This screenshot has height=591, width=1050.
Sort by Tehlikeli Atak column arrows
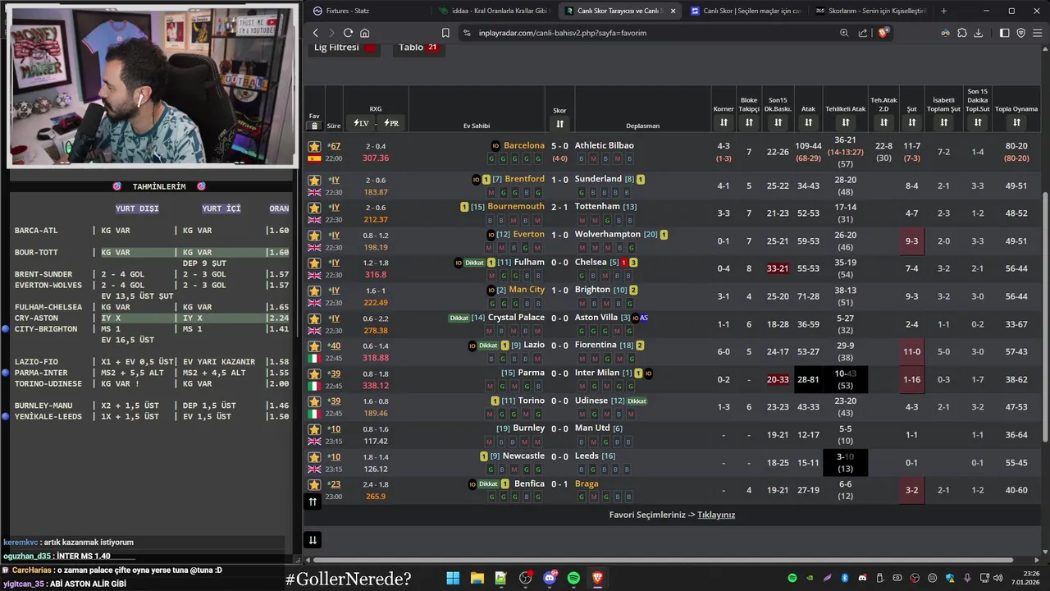(845, 123)
